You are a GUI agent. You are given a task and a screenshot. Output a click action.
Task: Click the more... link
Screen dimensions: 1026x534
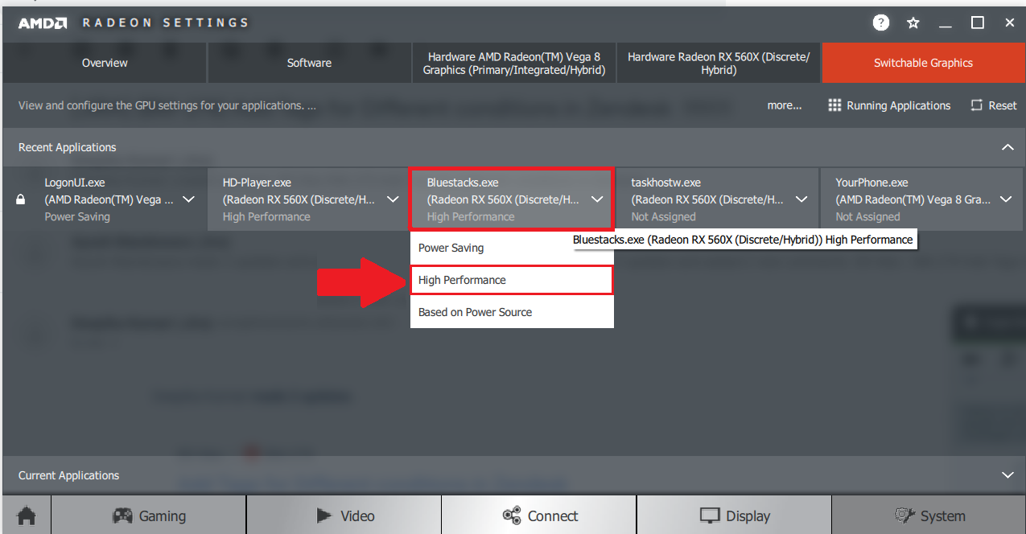point(785,105)
